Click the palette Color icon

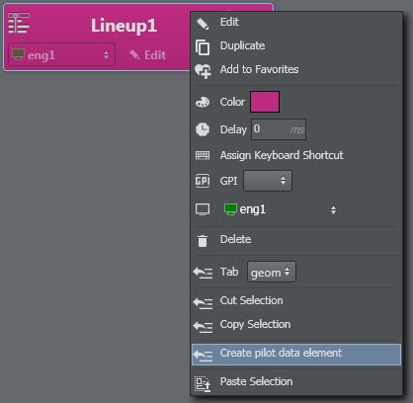pyautogui.click(x=203, y=102)
